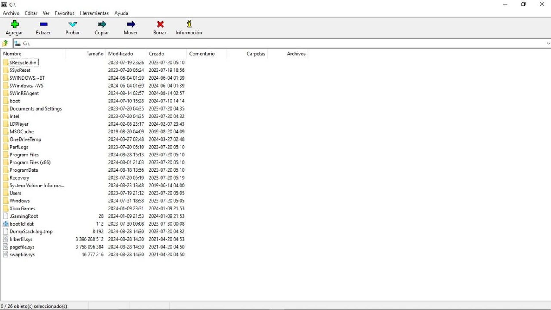The width and height of the screenshot is (551, 310).
Task: Open the Herramientas menu
Action: pos(94,13)
